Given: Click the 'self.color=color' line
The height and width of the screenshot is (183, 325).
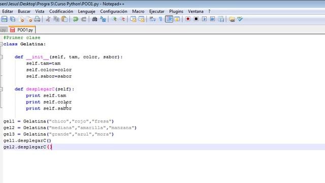Looking at the screenshot, I should pyautogui.click(x=49, y=70).
